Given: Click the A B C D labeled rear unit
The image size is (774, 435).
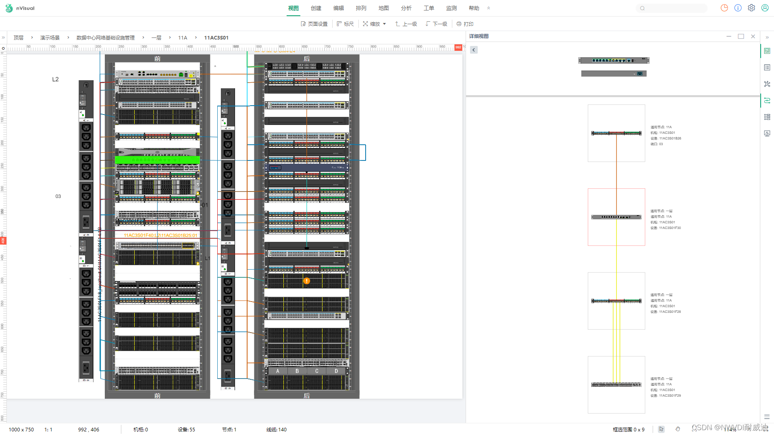Looking at the screenshot, I should point(307,371).
